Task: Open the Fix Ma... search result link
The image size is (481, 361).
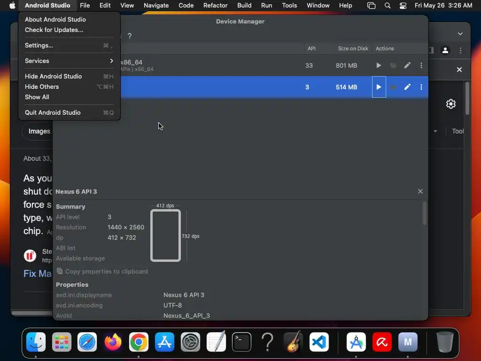Action: point(38,274)
